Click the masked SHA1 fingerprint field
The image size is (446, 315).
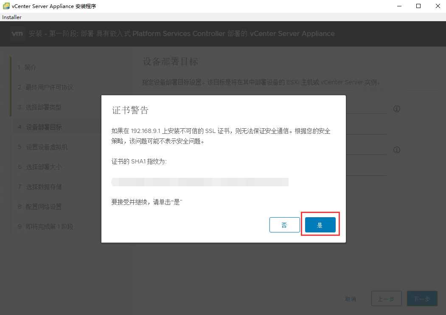click(x=200, y=182)
